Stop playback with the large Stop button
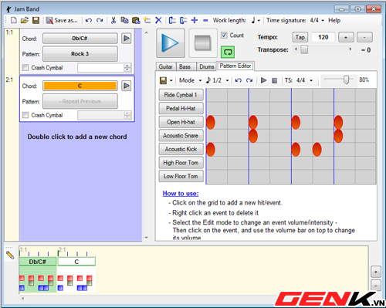386x308 pixels. [x=203, y=43]
